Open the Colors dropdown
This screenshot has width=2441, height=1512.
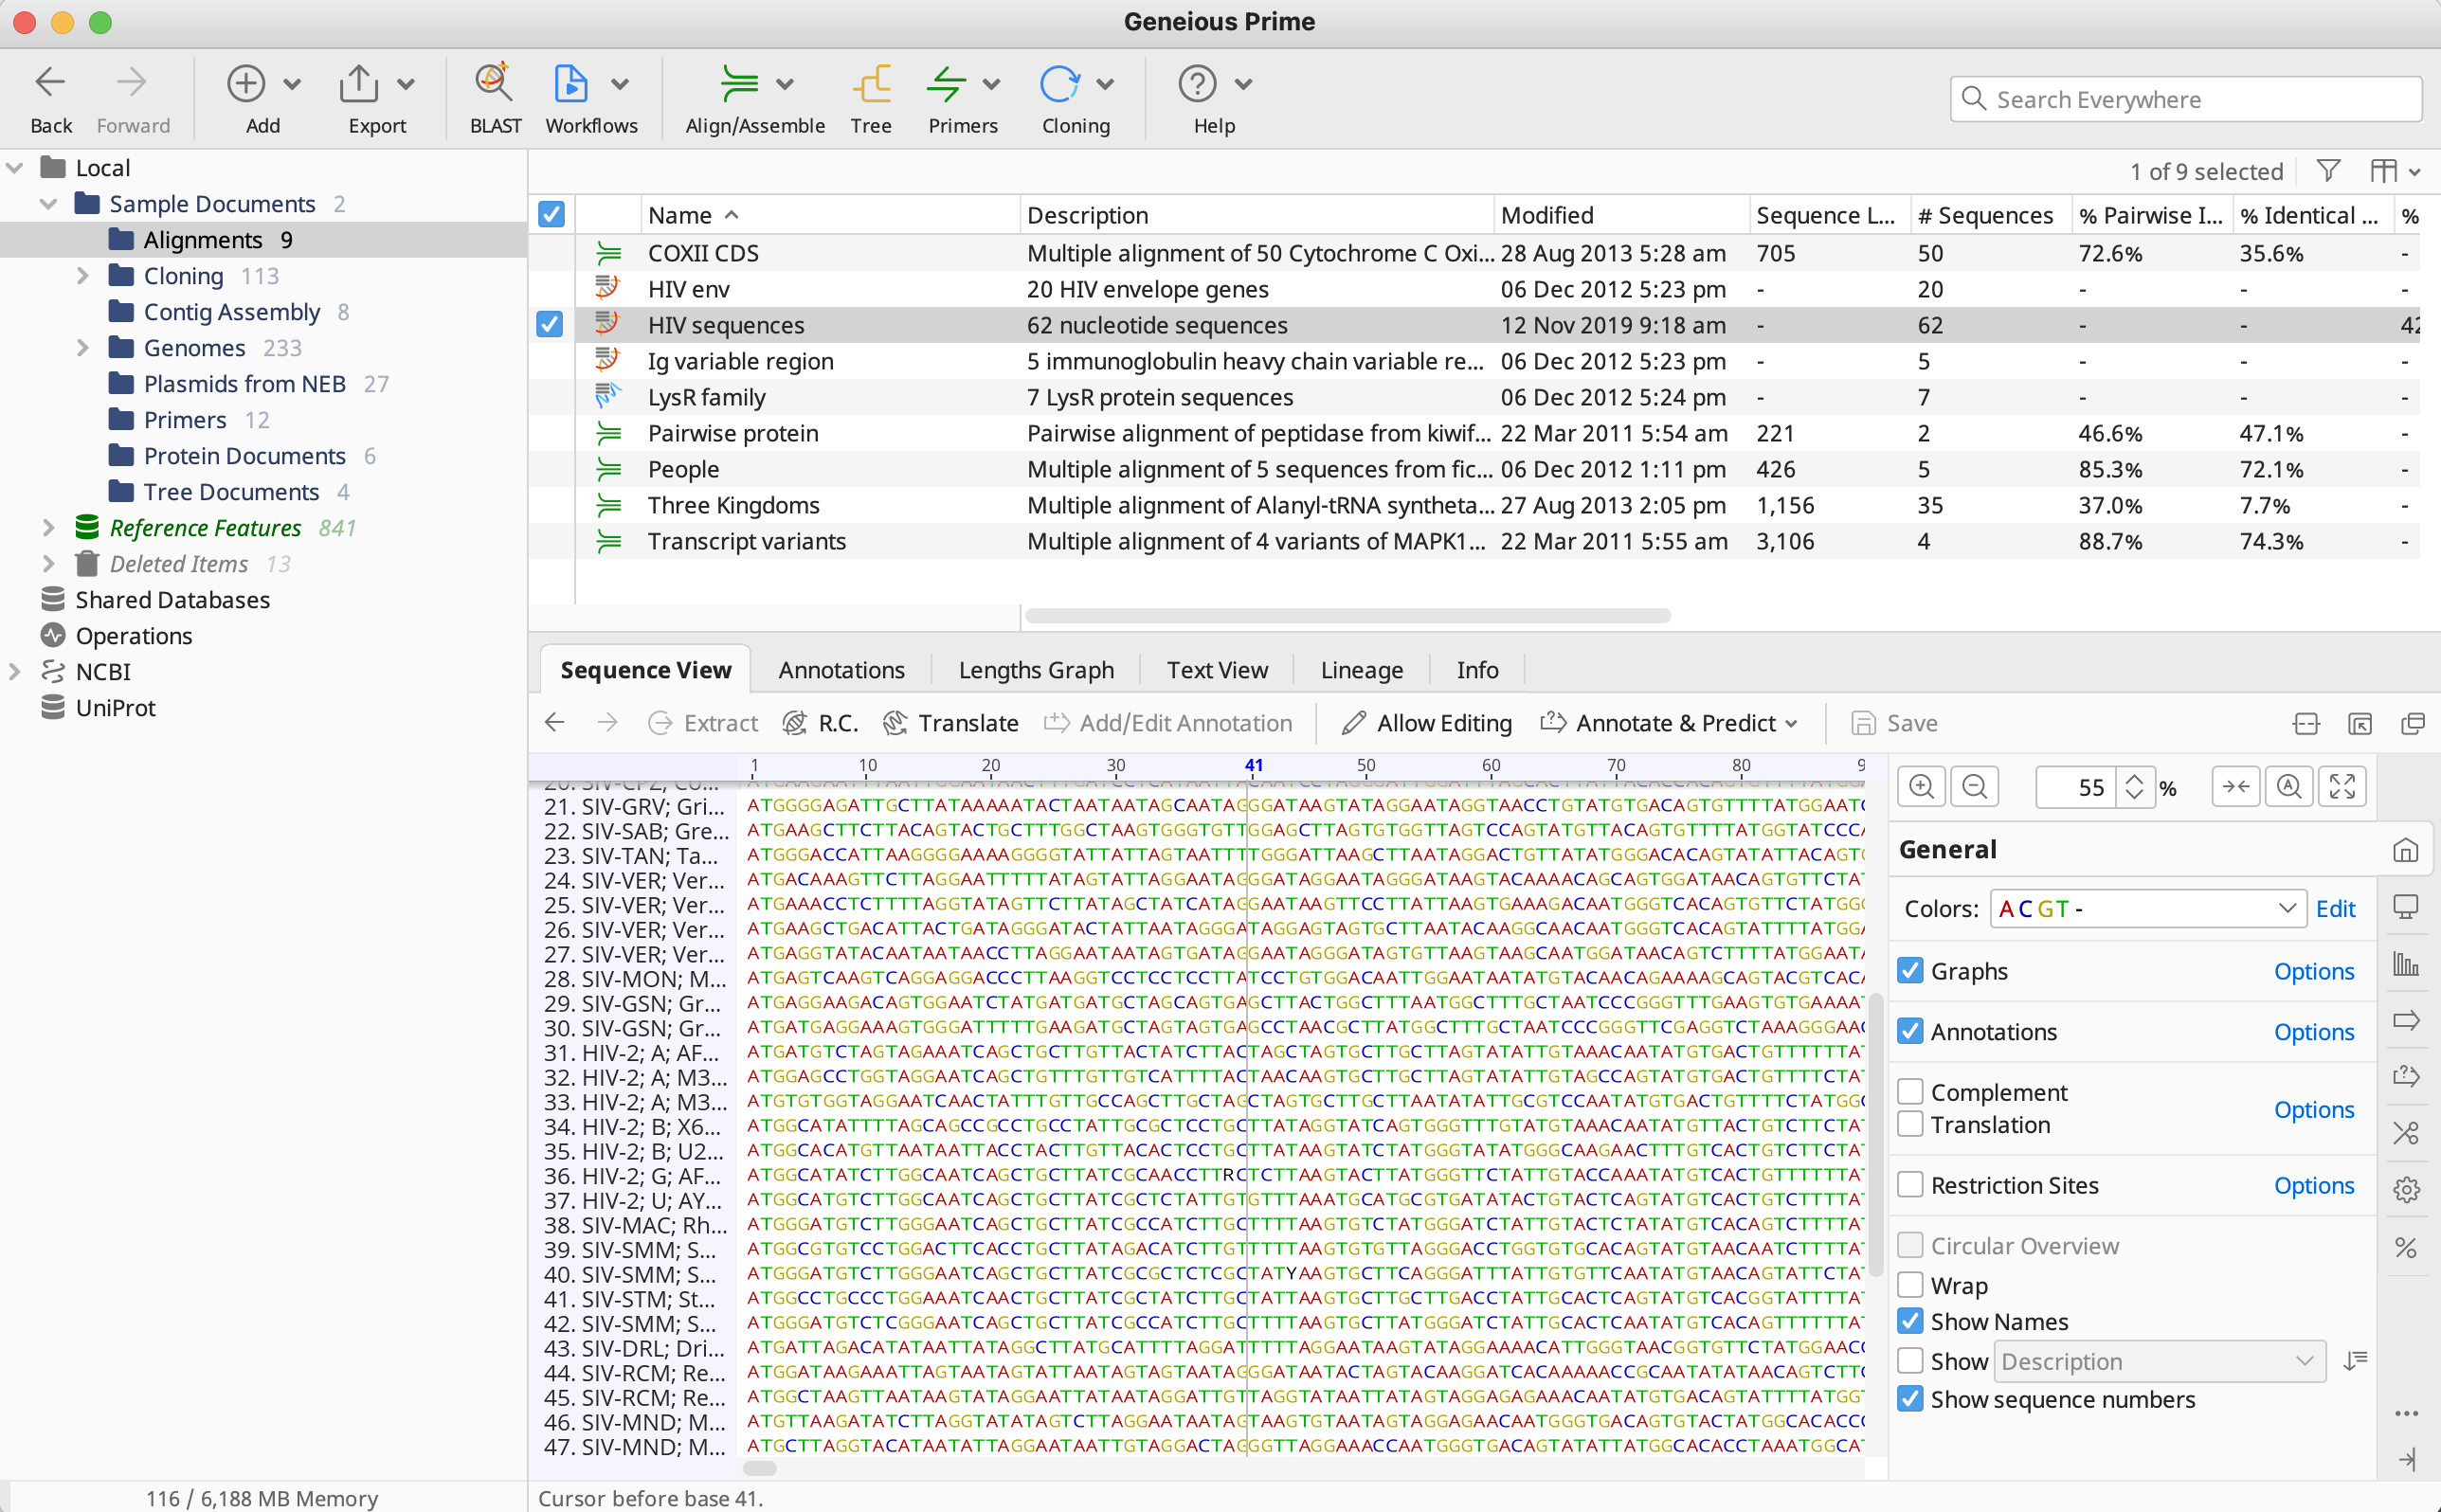tap(2147, 909)
